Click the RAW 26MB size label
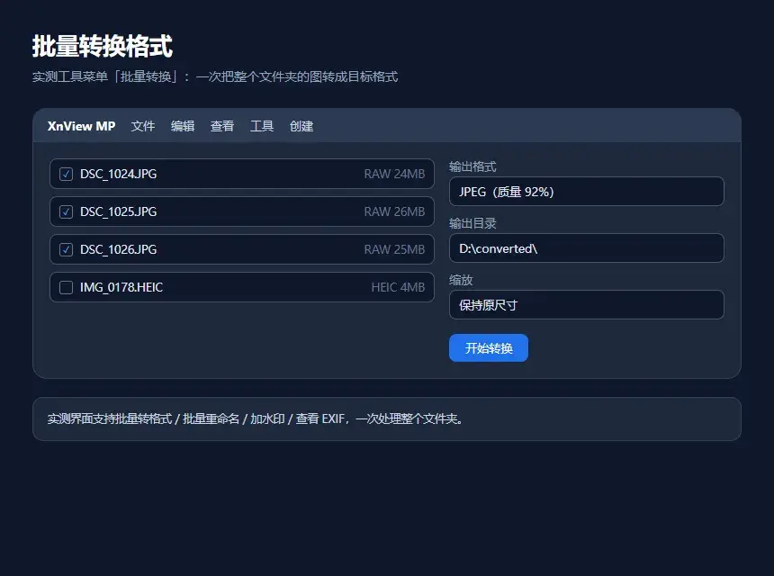774x576 pixels. coord(394,211)
